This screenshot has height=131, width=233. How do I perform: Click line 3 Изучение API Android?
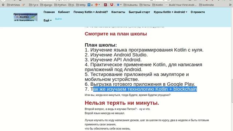click(x=113, y=60)
